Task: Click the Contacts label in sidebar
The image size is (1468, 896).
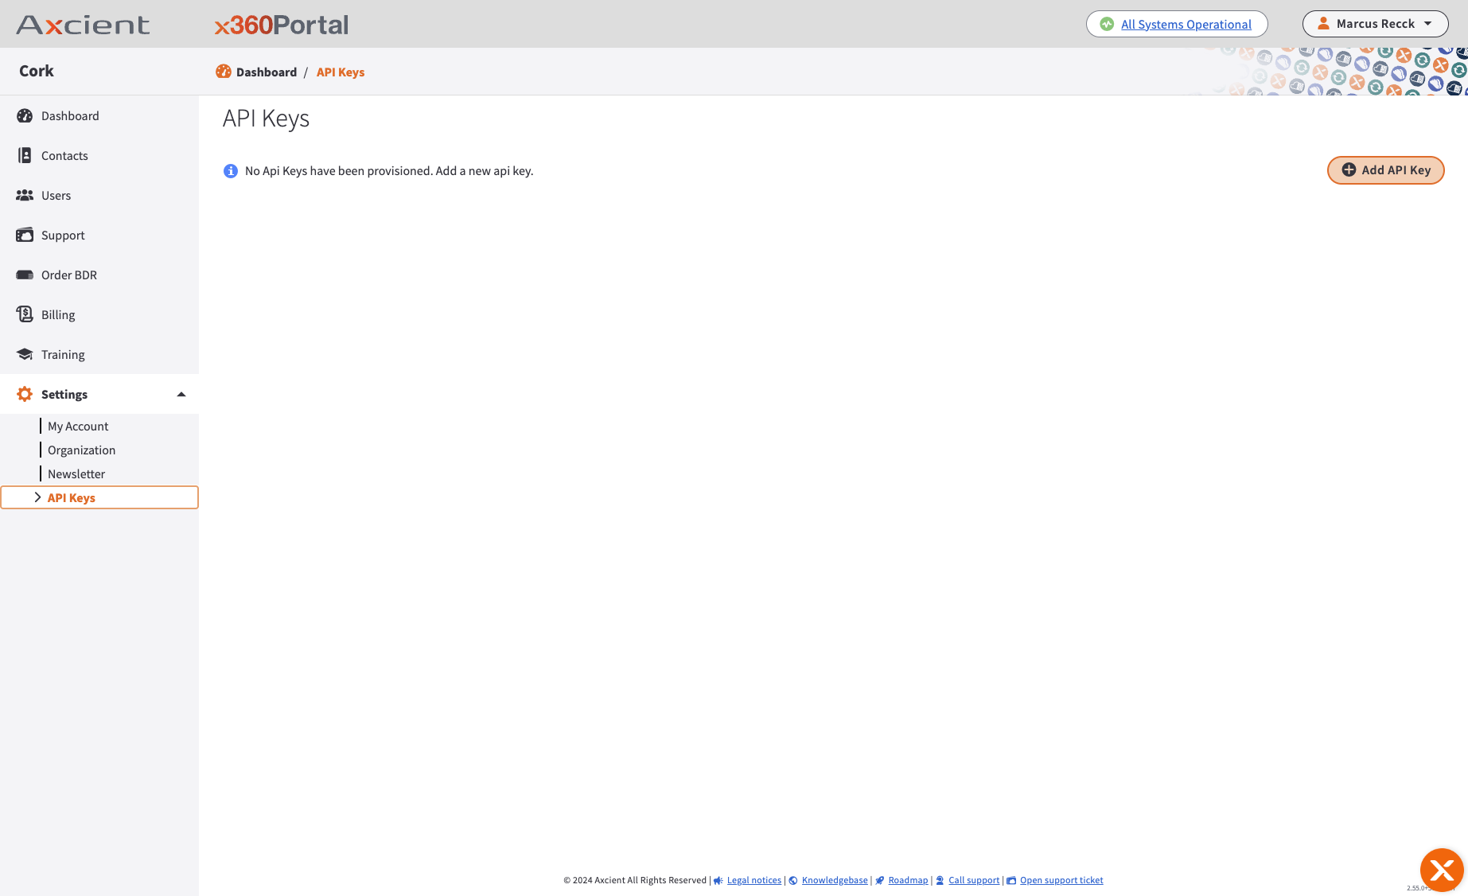Action: pos(64,155)
